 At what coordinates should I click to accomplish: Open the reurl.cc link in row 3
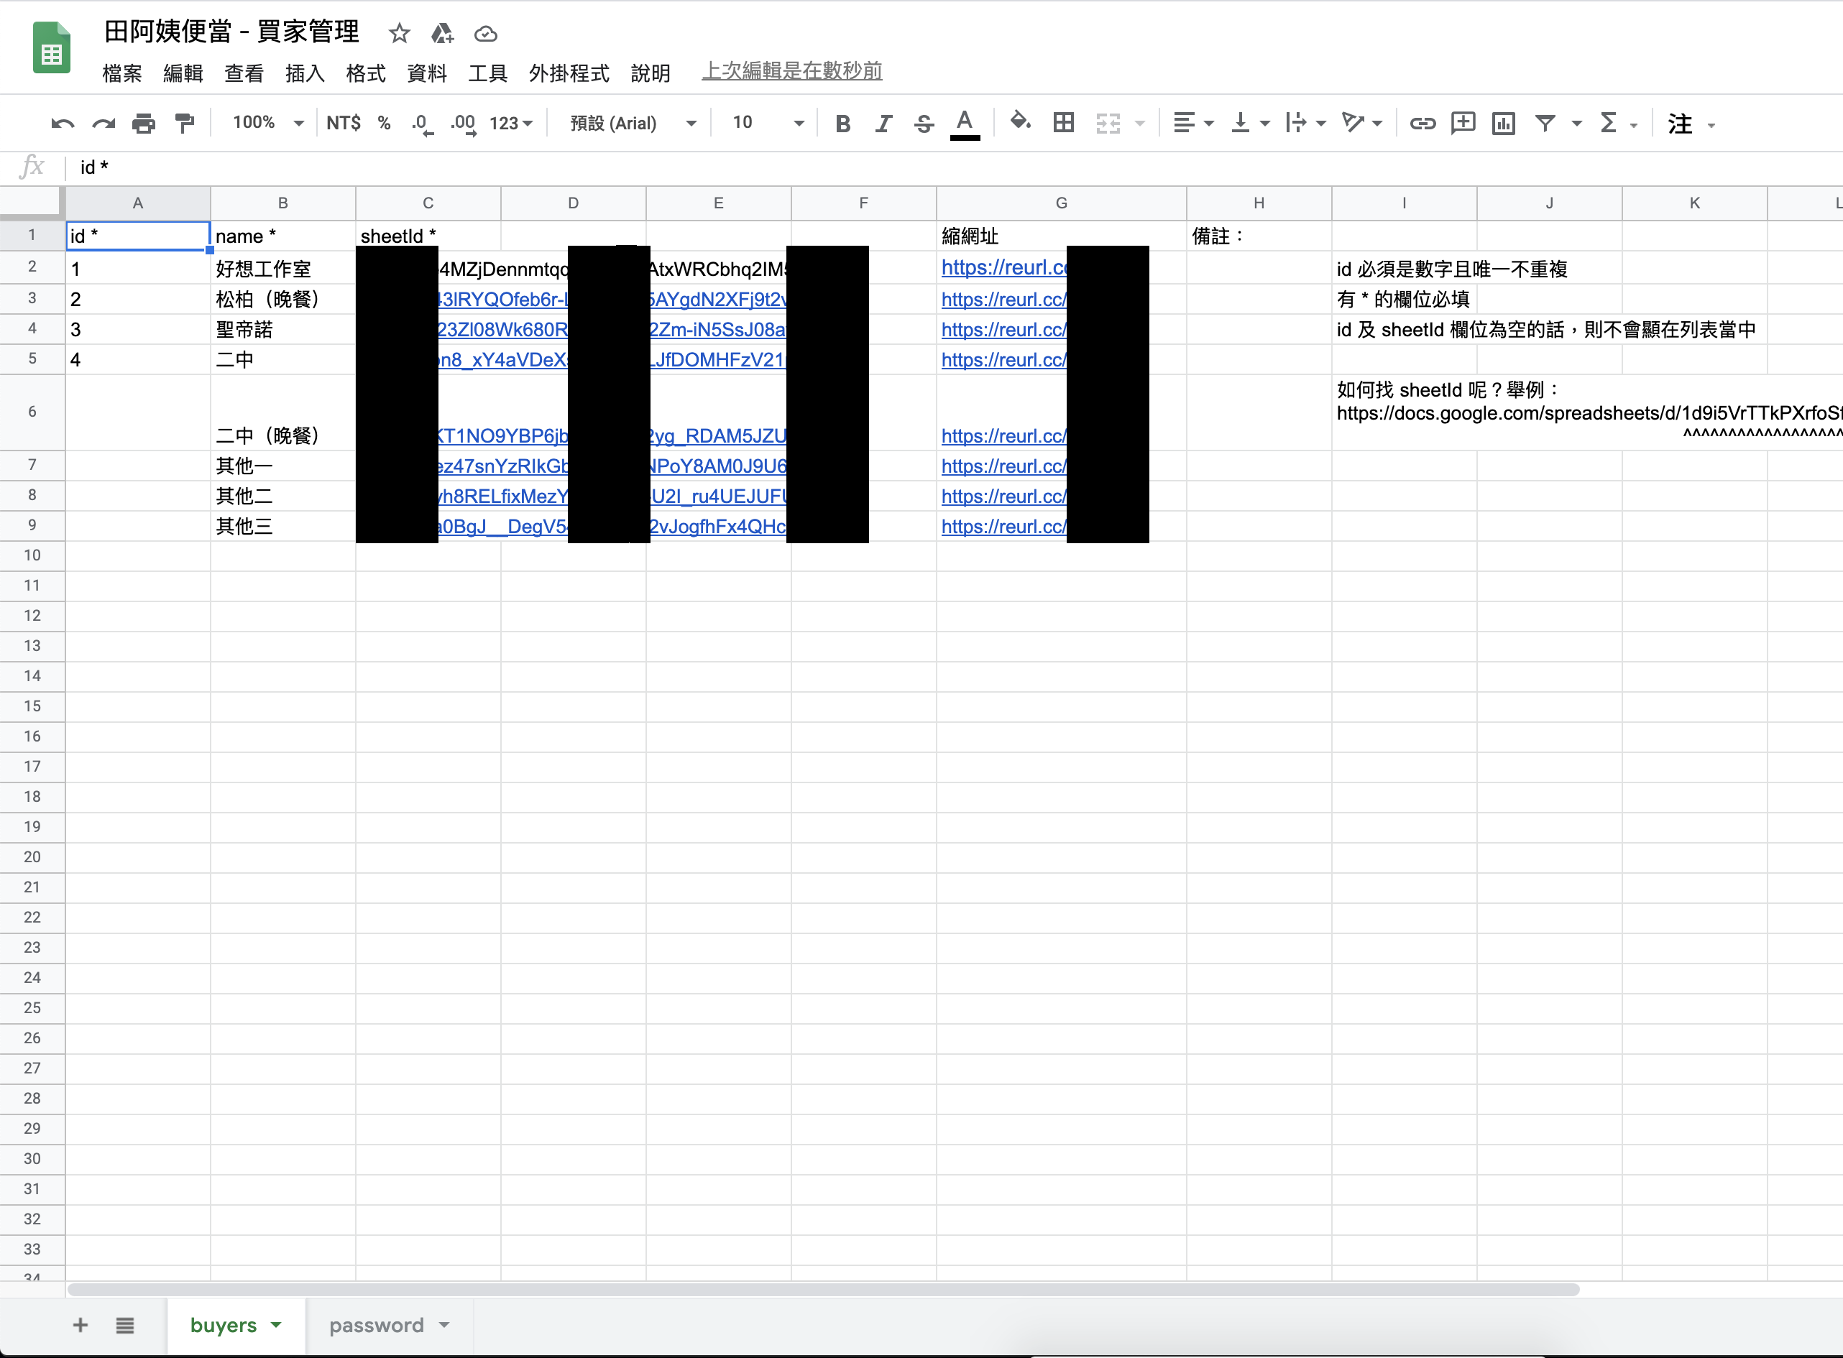click(1003, 299)
